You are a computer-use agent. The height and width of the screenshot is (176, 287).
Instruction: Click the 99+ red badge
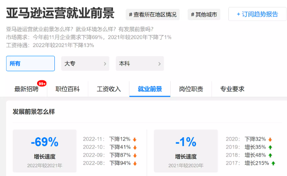42,84
